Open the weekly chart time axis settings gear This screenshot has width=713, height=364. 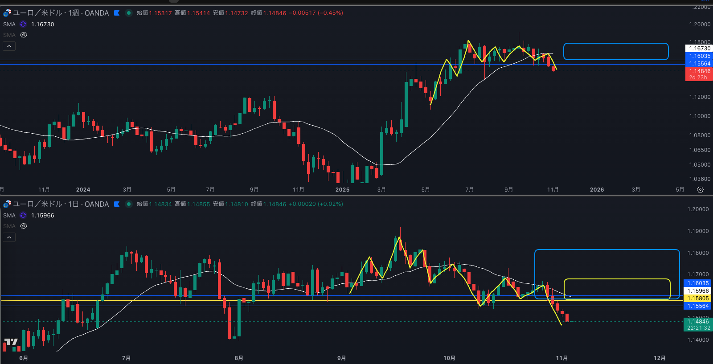[700, 190]
